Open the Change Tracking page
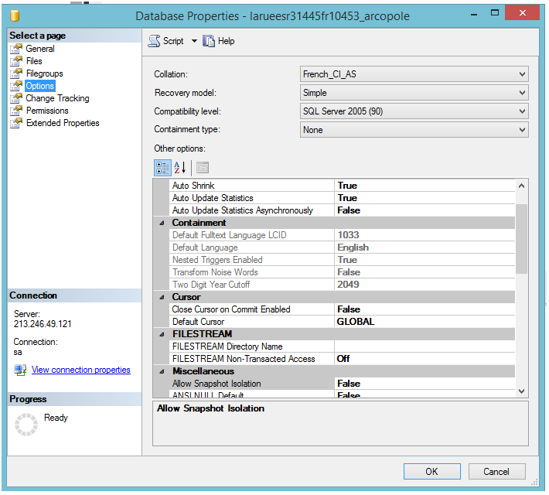 pyautogui.click(x=57, y=98)
